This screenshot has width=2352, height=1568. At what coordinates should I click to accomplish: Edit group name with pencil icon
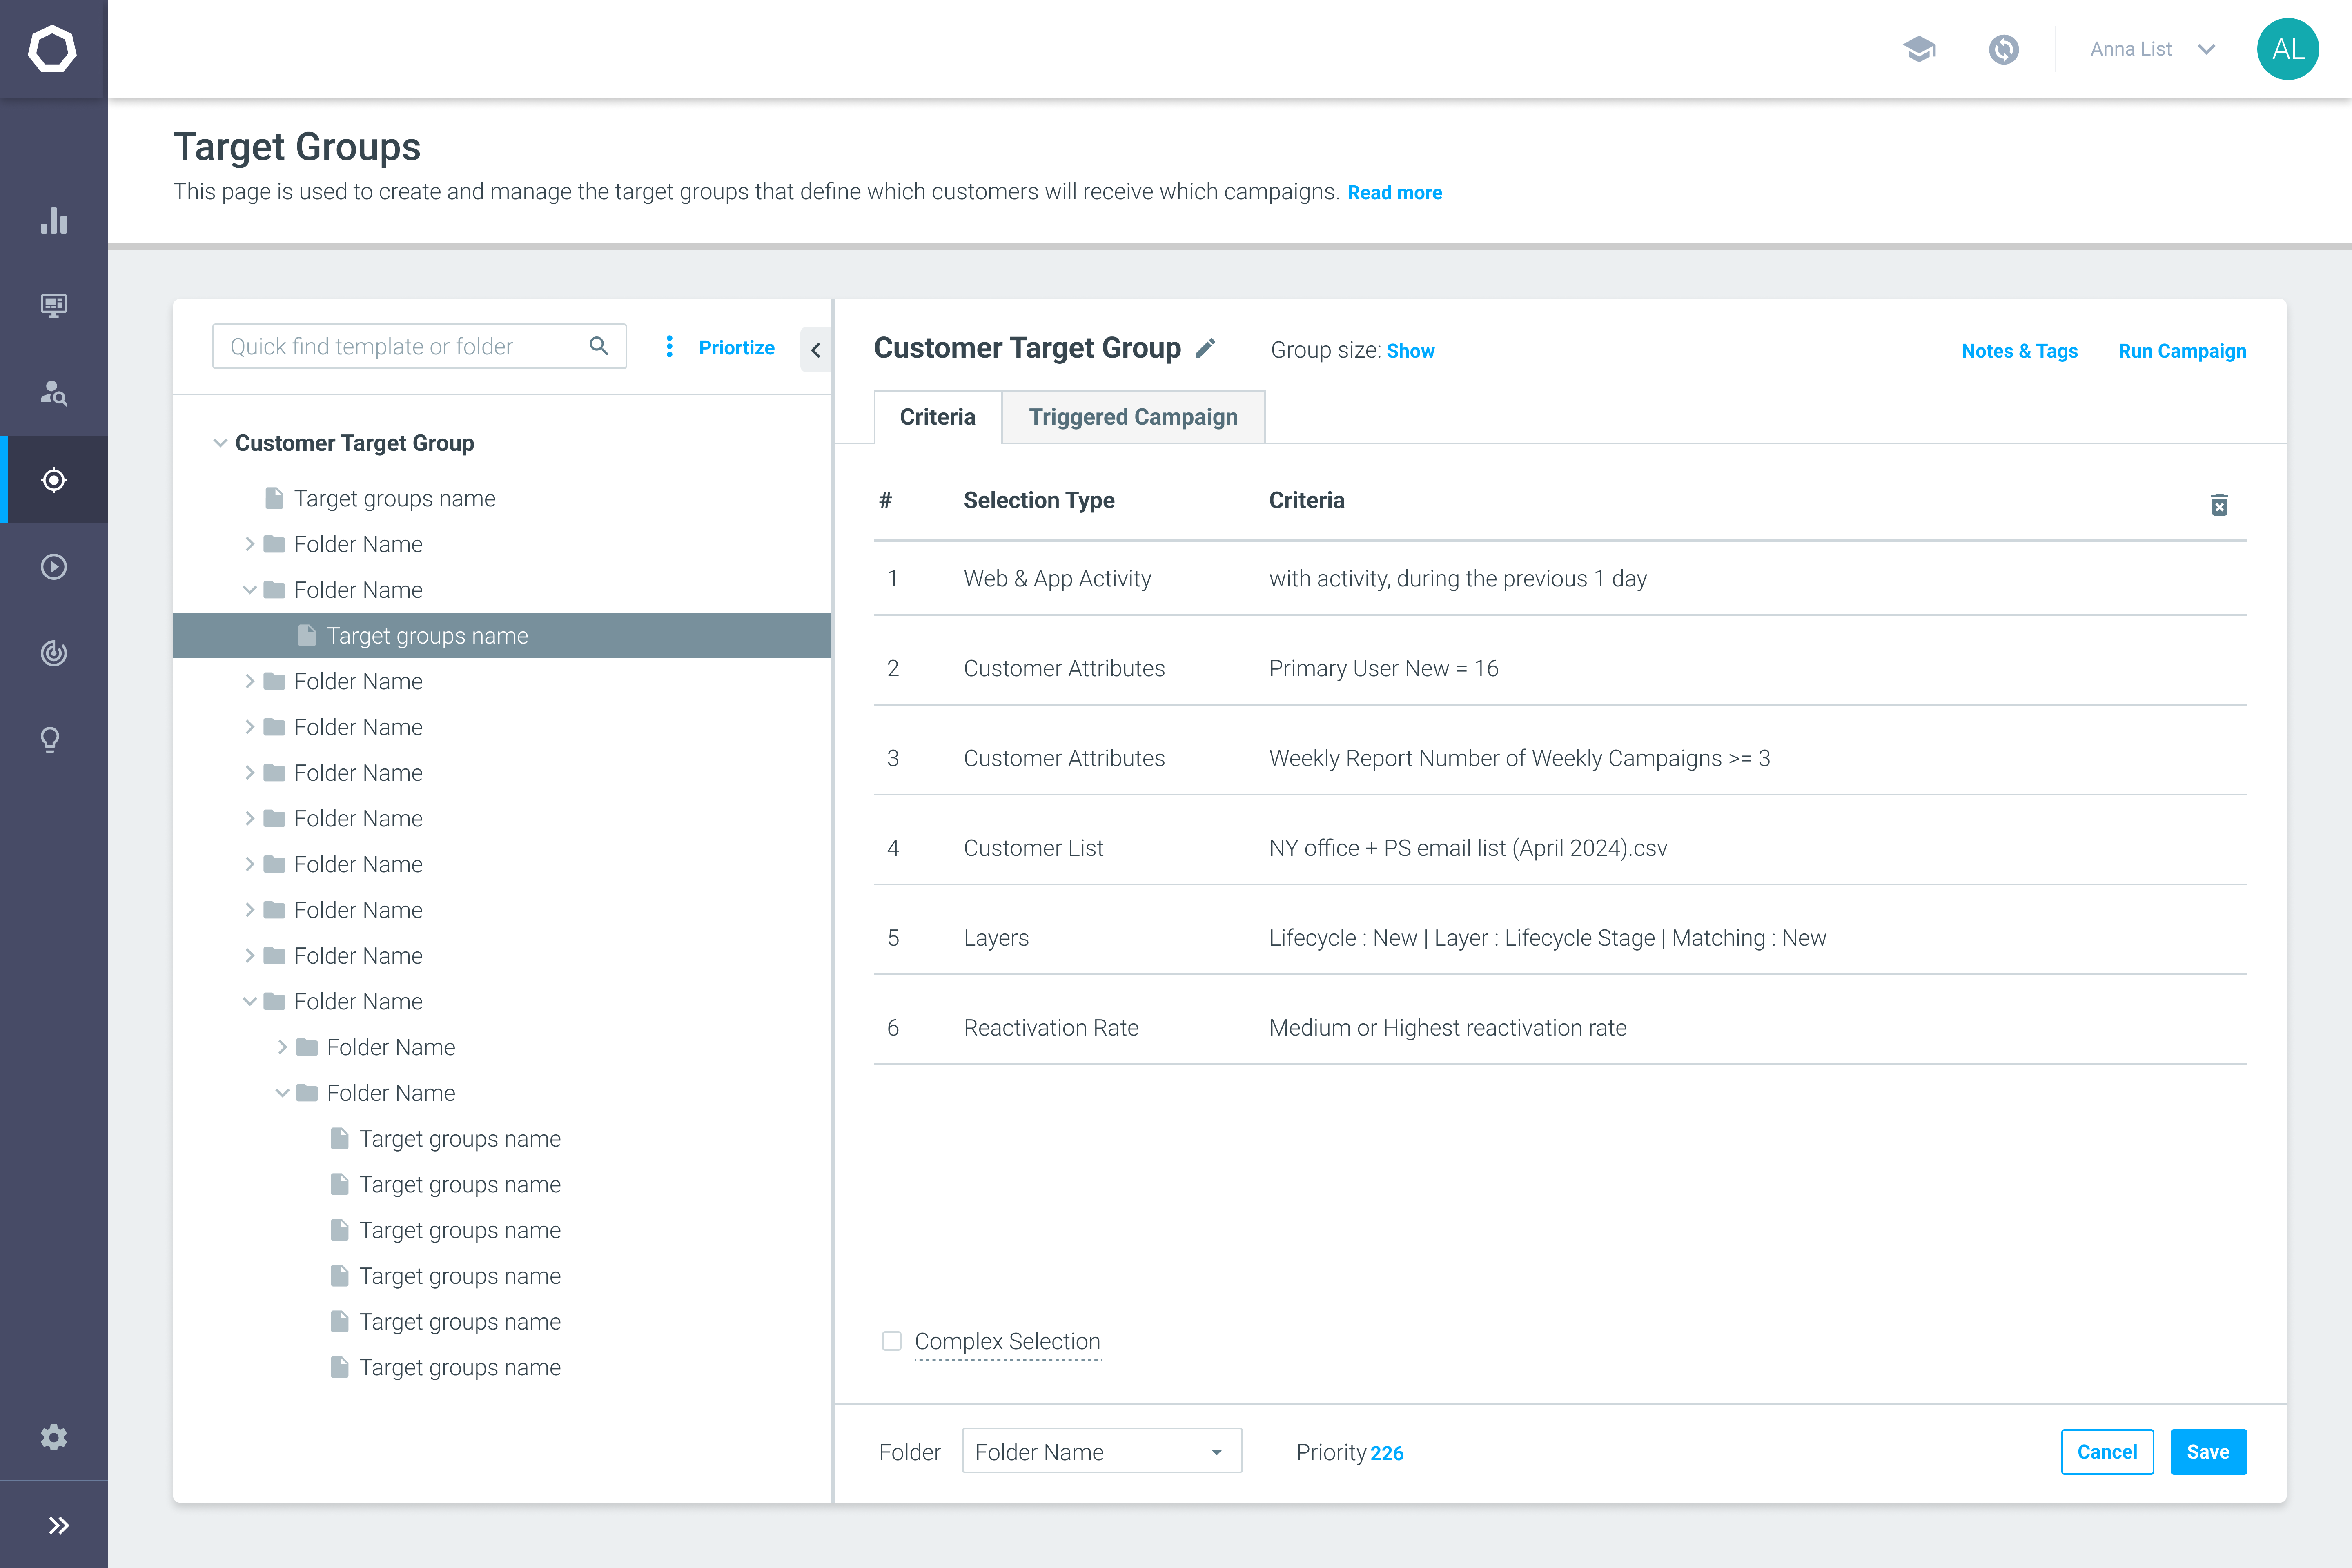pyautogui.click(x=1206, y=347)
